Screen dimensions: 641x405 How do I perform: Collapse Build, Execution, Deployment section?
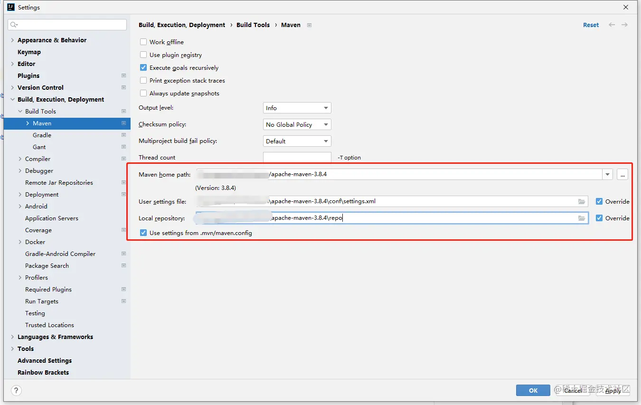(x=12, y=99)
